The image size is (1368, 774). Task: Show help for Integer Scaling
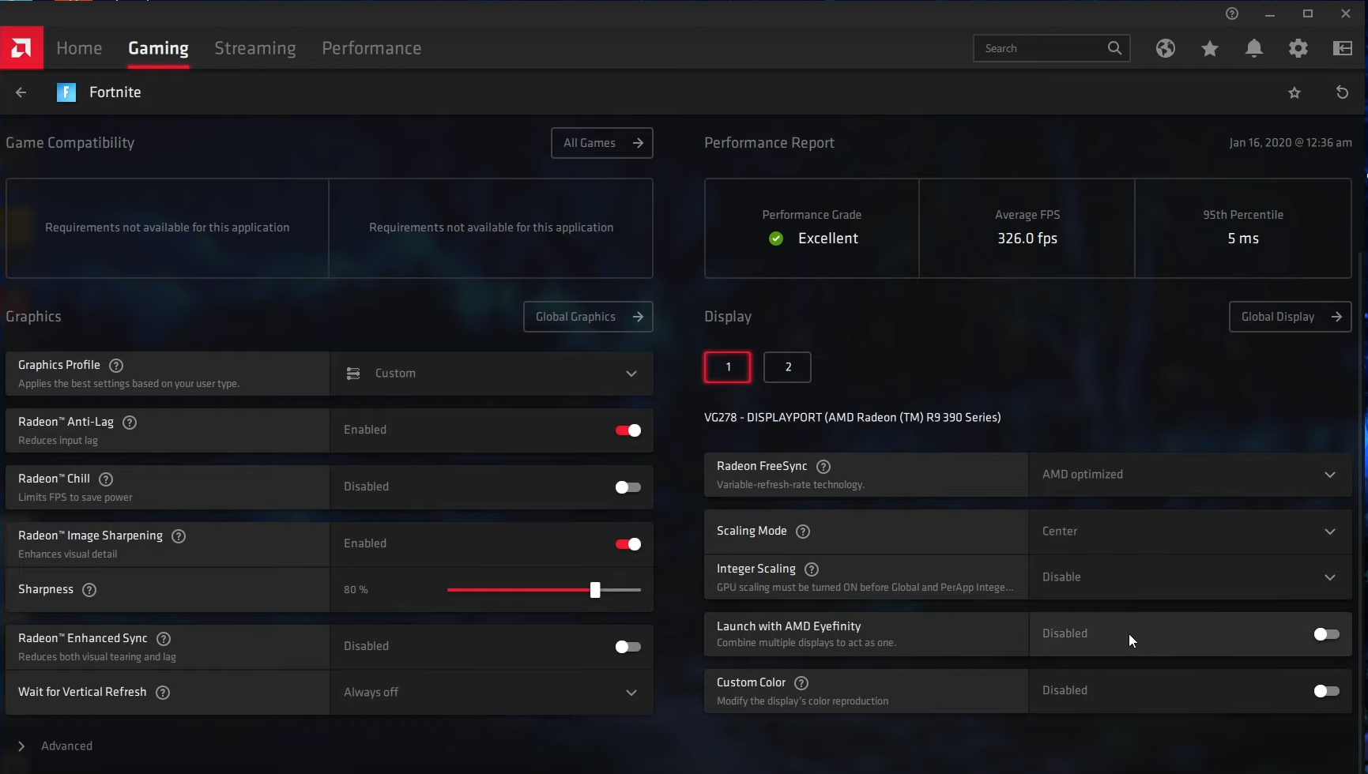point(812,569)
